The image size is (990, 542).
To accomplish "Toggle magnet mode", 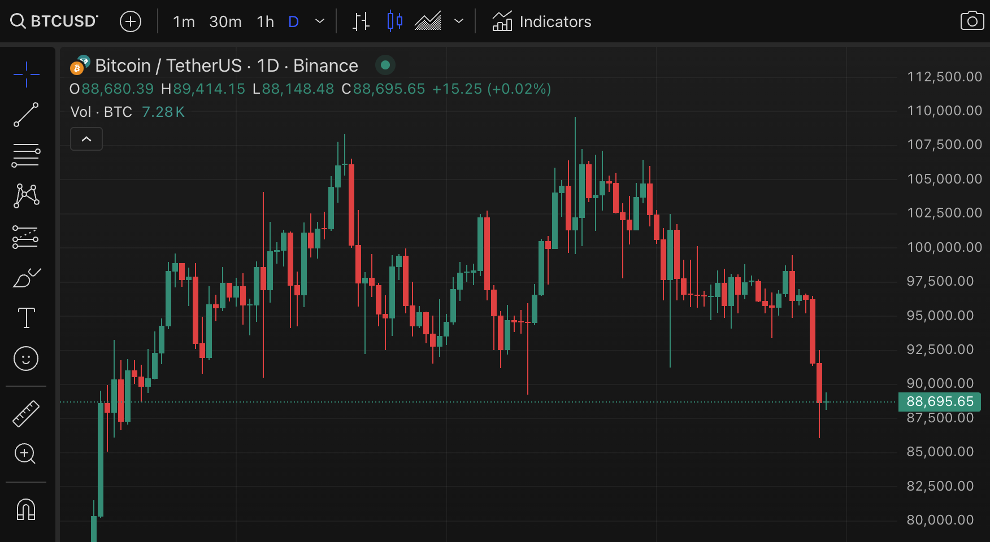I will coord(26,509).
